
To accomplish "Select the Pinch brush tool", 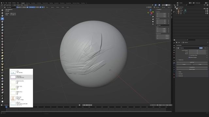I will [x=2, y=50].
